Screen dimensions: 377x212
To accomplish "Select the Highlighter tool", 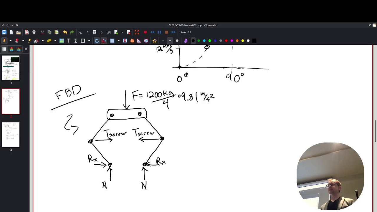I will pos(29,41).
